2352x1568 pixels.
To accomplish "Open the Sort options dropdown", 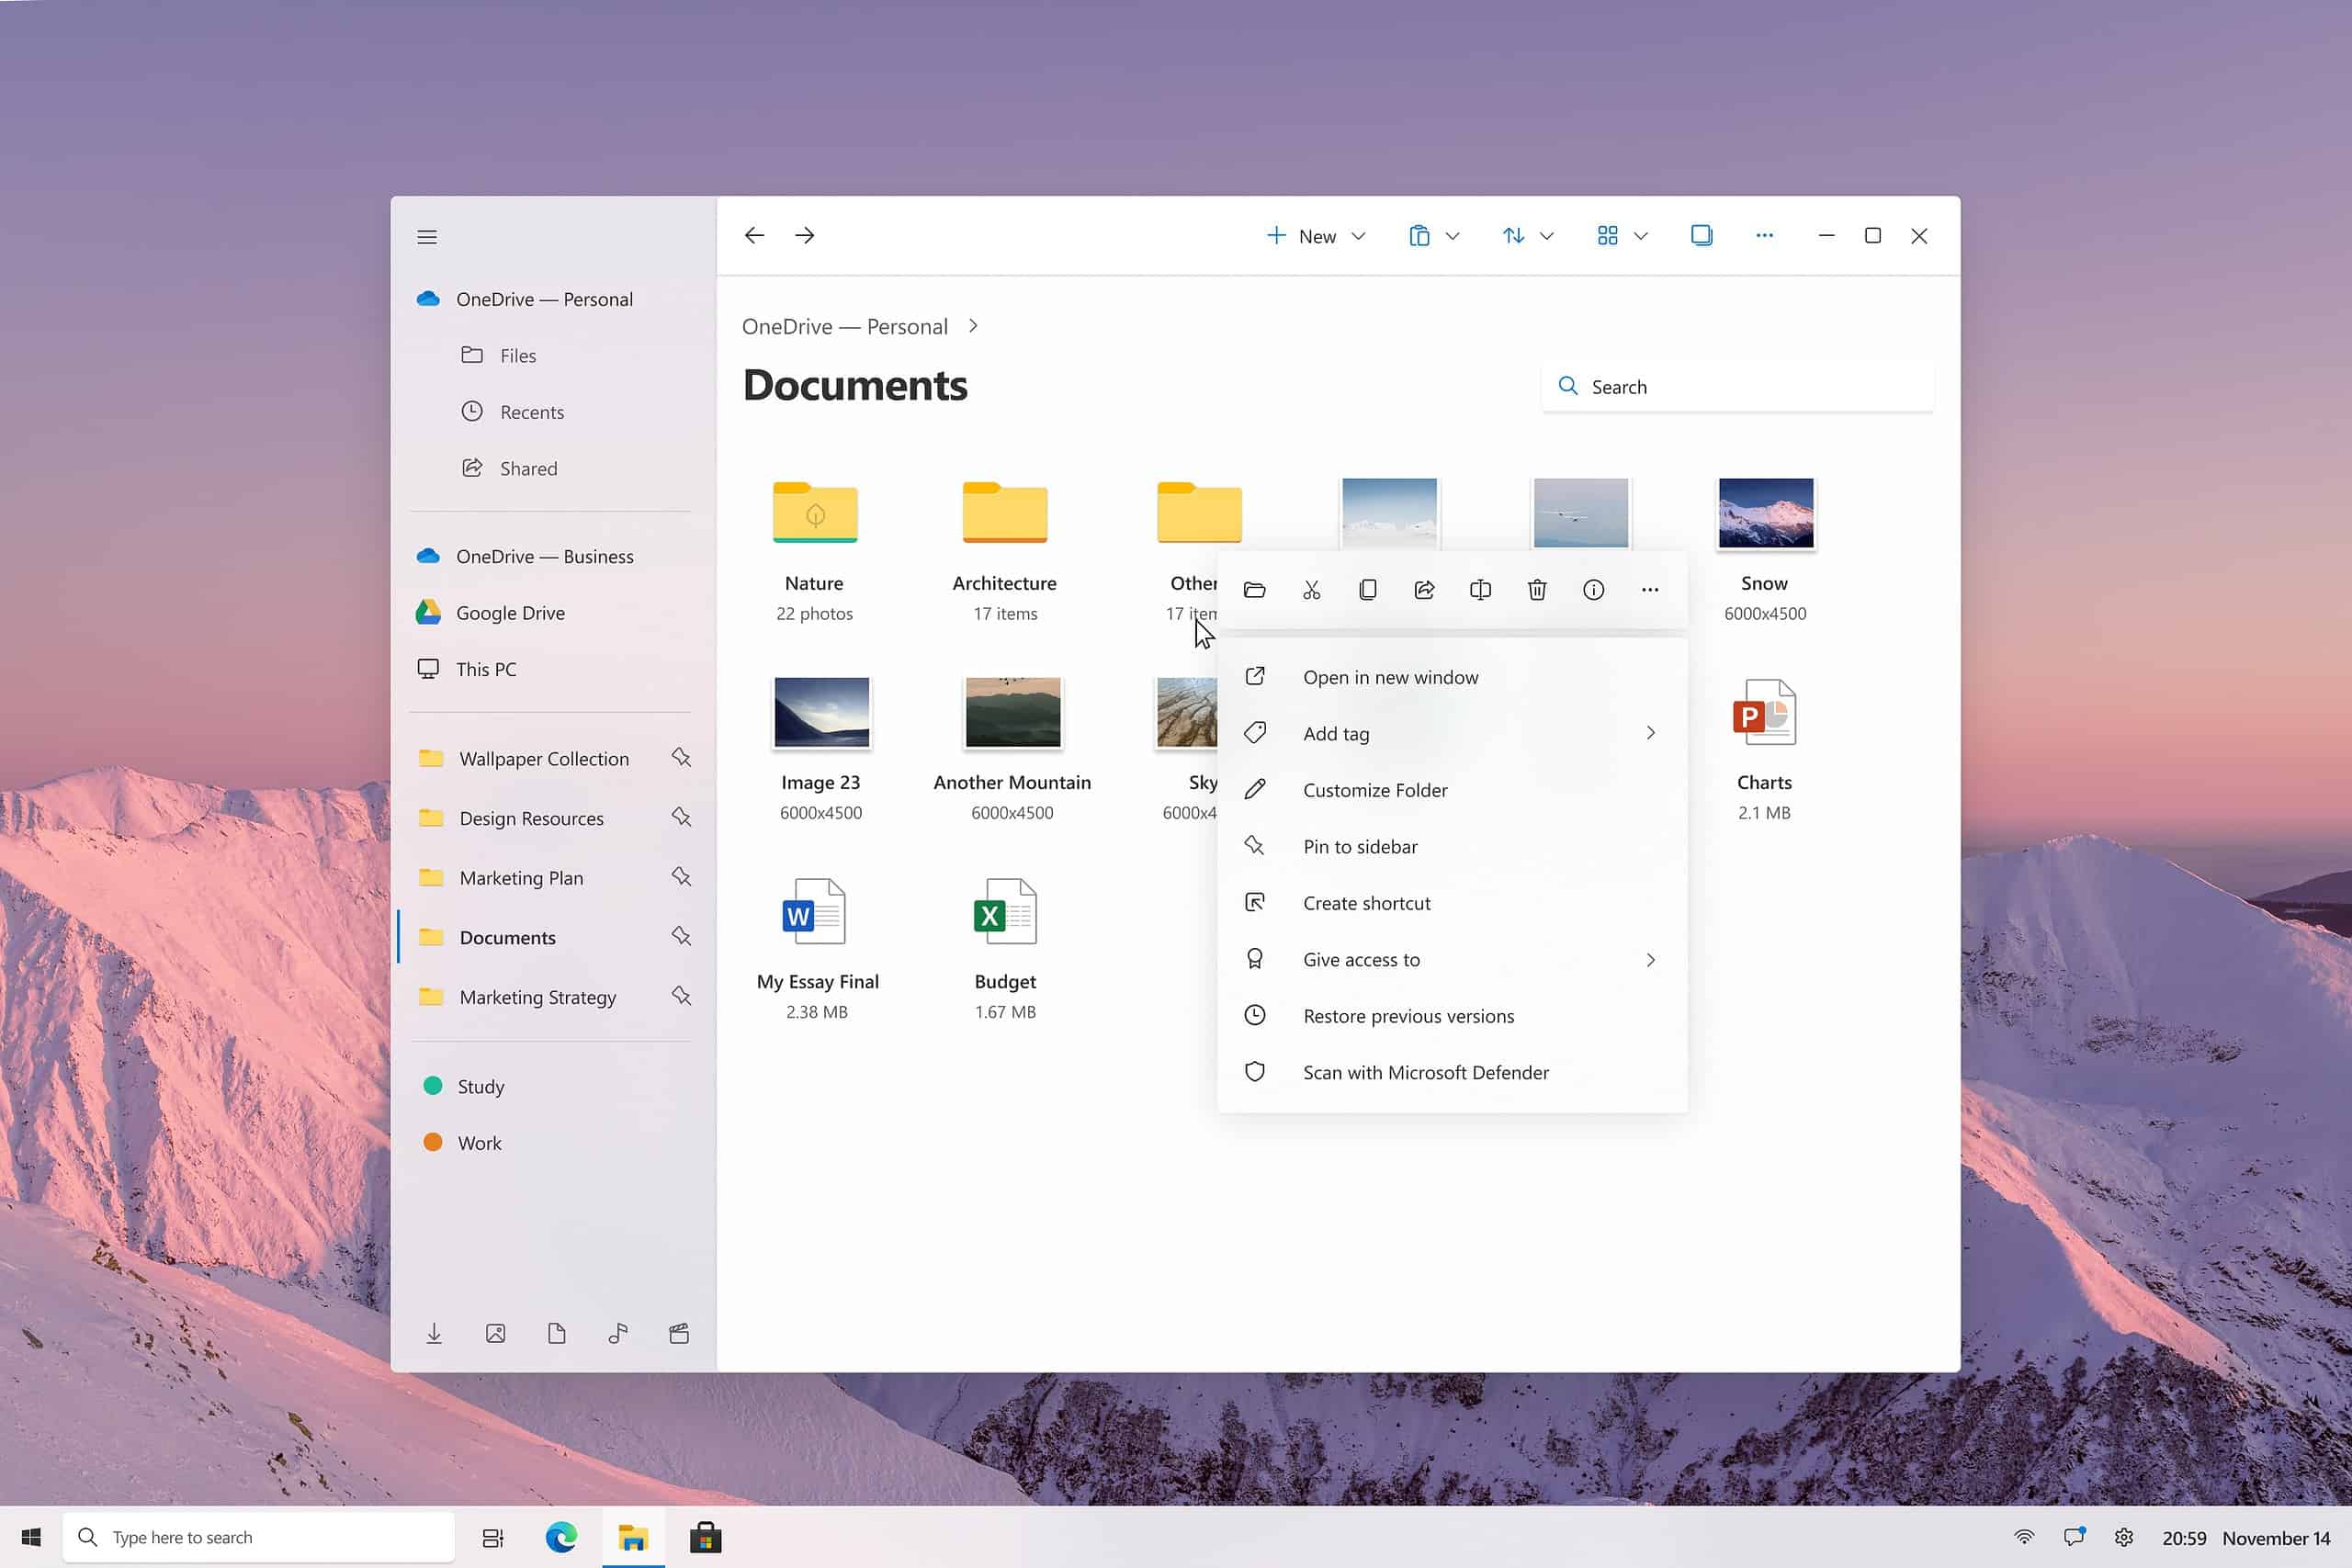I will coord(1547,234).
